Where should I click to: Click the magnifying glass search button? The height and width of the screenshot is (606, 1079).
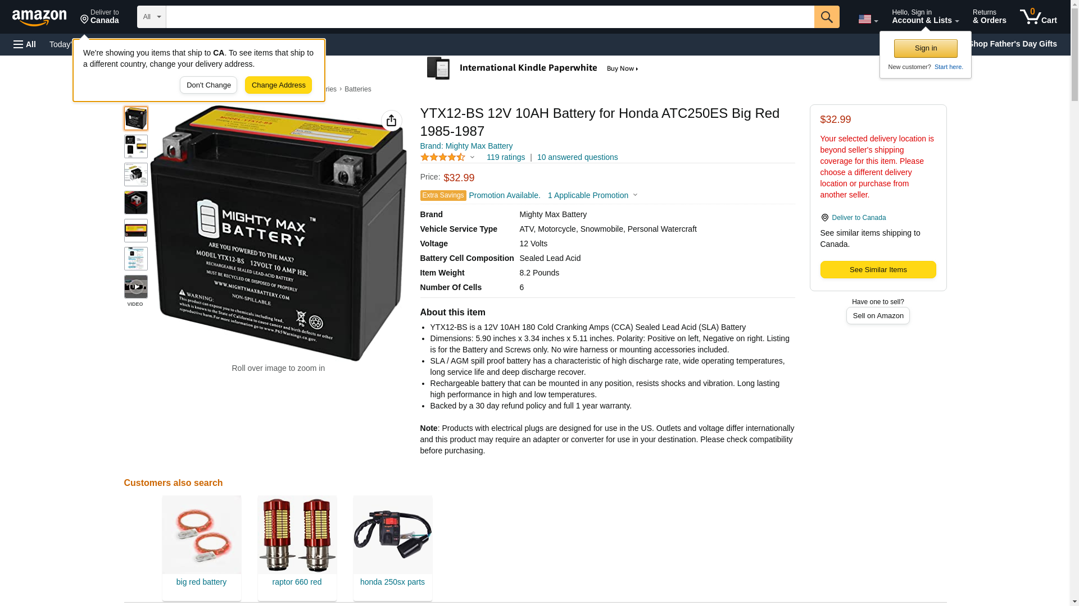click(826, 17)
